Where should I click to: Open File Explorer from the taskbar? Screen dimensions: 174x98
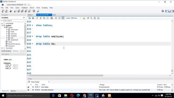tap(66, 96)
